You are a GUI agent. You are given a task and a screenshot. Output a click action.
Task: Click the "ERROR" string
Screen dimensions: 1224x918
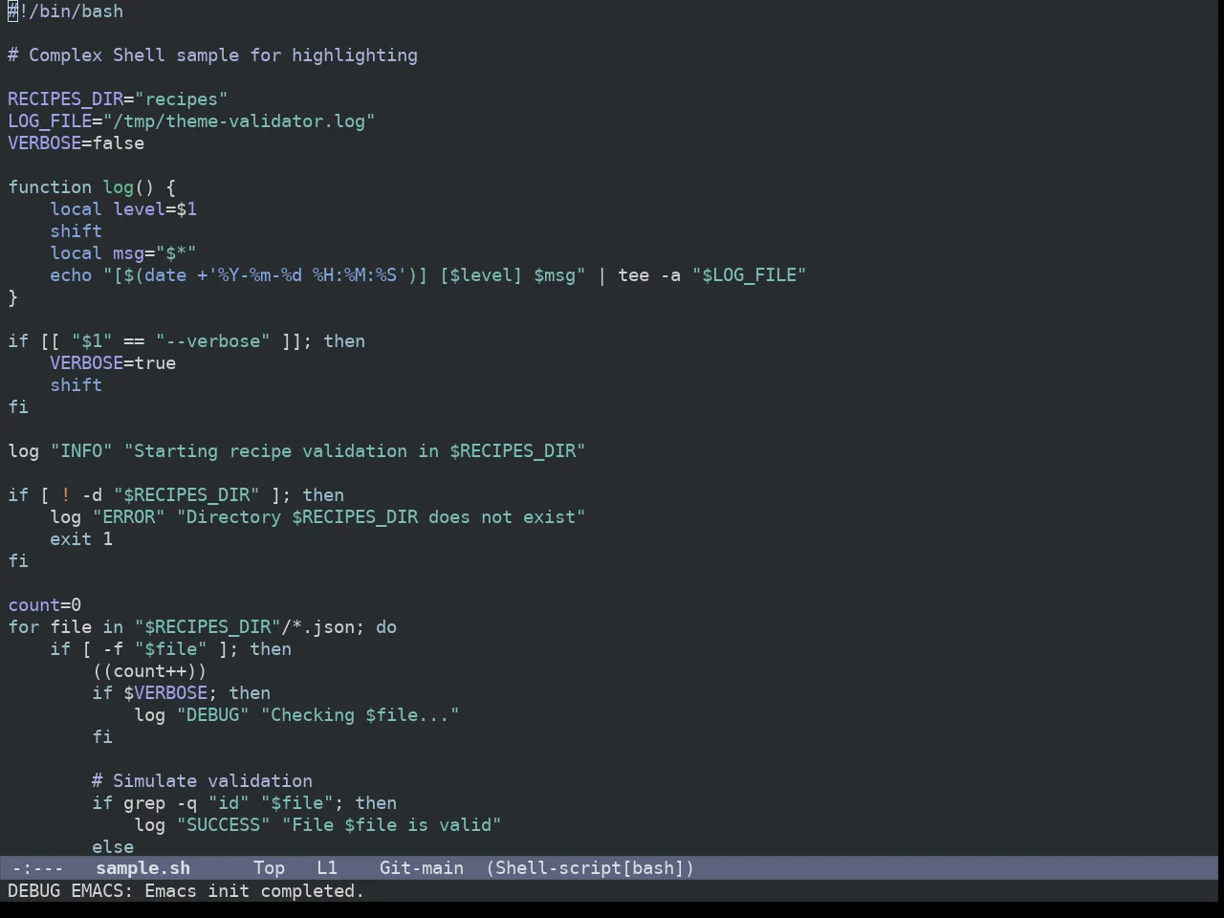129,517
